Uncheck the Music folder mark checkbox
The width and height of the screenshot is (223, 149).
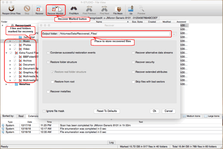pyautogui.click(x=15, y=41)
